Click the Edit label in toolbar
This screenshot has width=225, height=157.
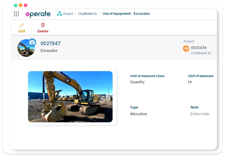22,31
